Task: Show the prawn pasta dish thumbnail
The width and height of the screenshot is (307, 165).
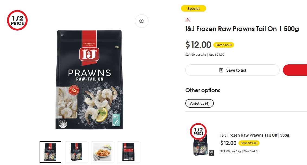Action: (102, 152)
